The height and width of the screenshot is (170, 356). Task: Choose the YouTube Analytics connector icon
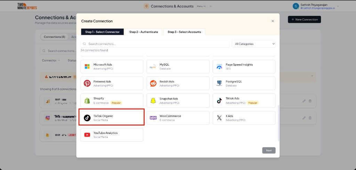point(87,135)
